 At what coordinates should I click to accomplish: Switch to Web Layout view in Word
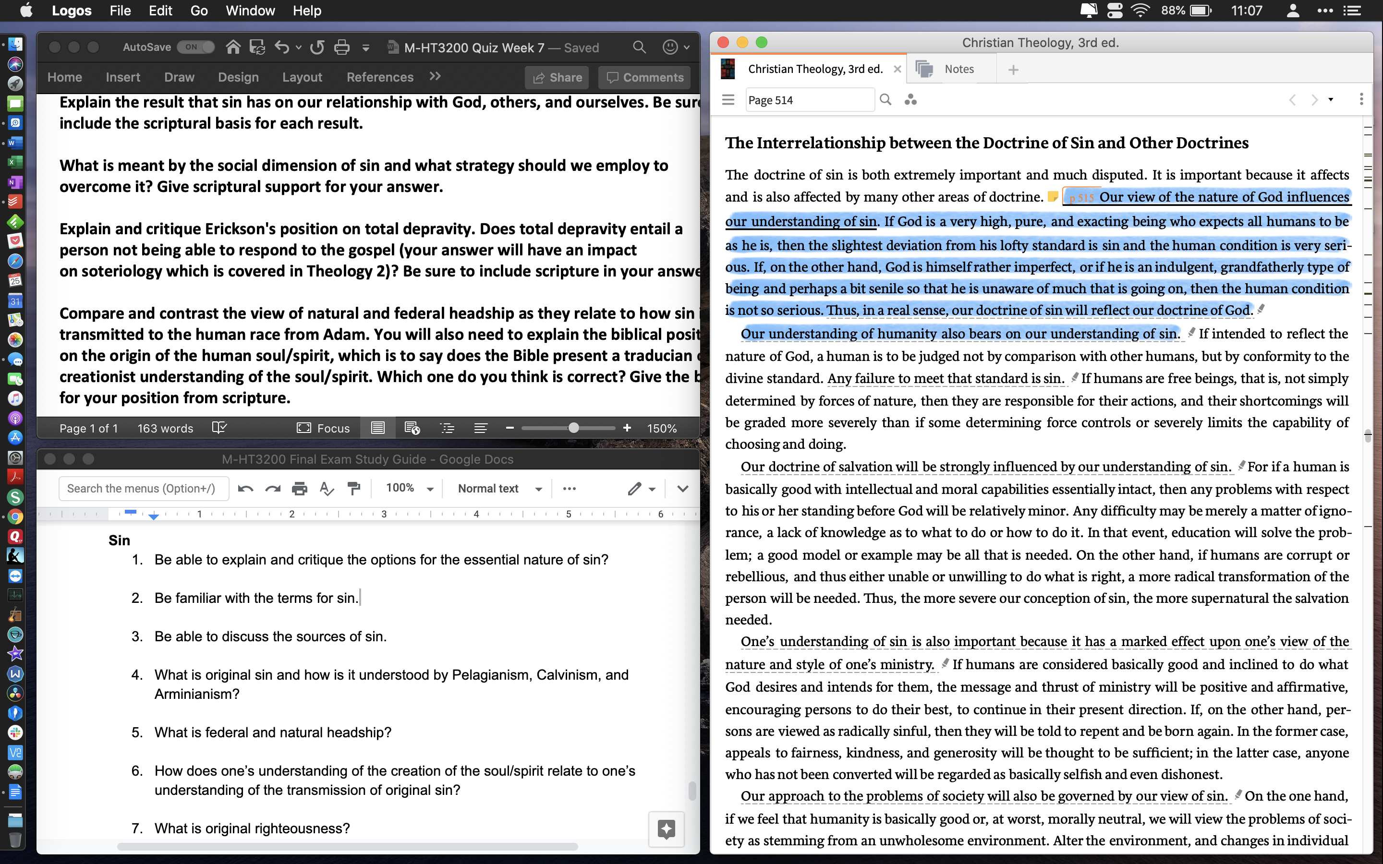(x=412, y=428)
